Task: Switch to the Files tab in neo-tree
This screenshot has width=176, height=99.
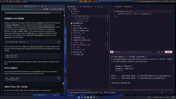Action: [x=71, y=7]
